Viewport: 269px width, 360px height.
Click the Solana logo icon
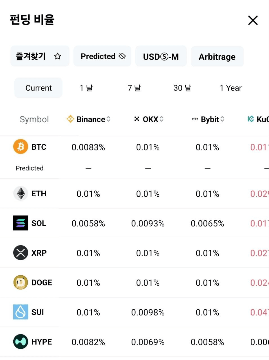[x=21, y=223]
